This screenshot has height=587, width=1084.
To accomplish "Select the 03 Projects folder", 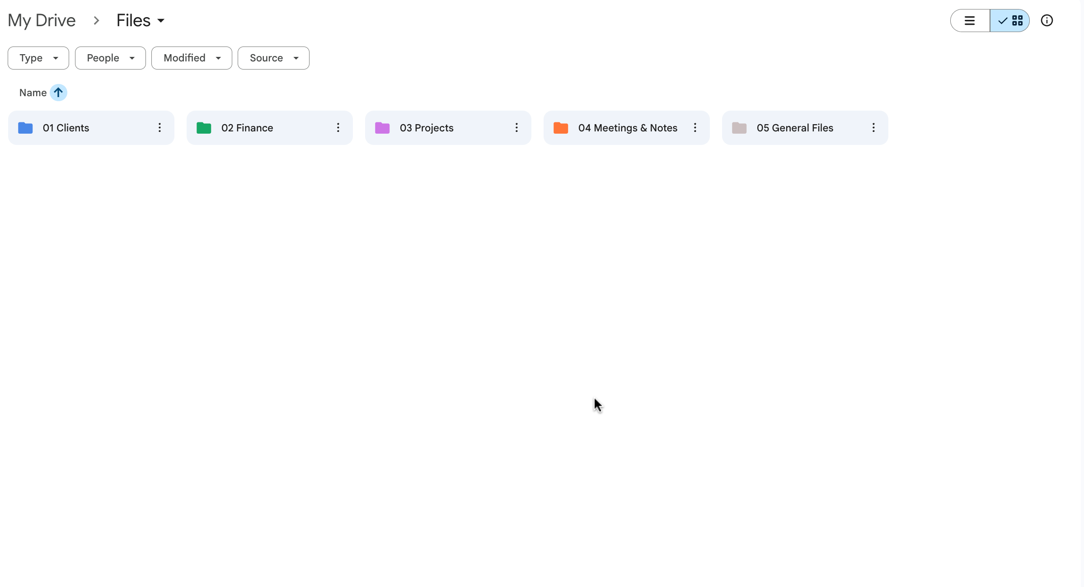I will pos(426,128).
